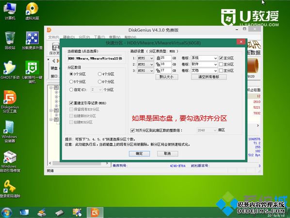Close the left panel with the small x

48,60
